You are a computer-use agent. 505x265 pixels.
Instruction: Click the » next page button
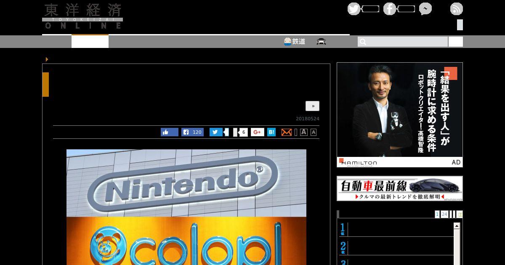(312, 106)
